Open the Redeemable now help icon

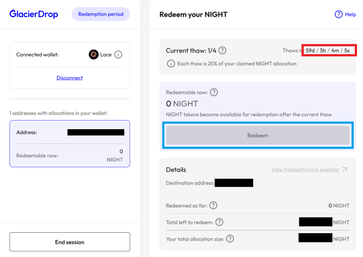pos(214,92)
